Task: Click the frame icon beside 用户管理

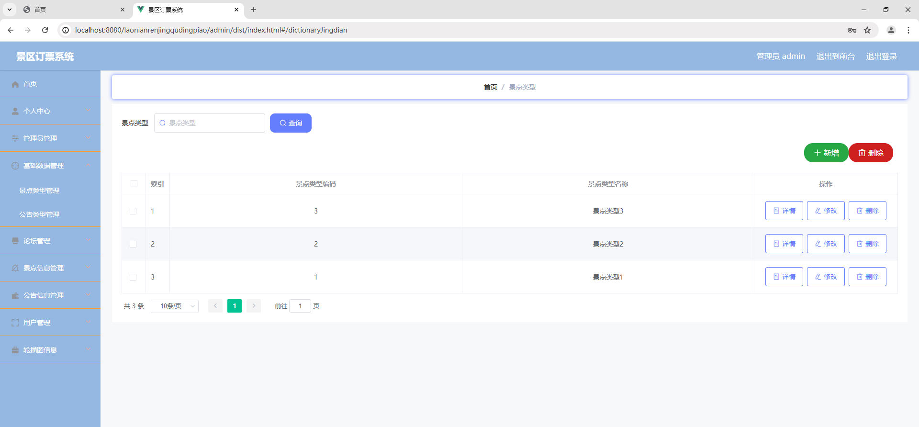Action: coord(15,323)
